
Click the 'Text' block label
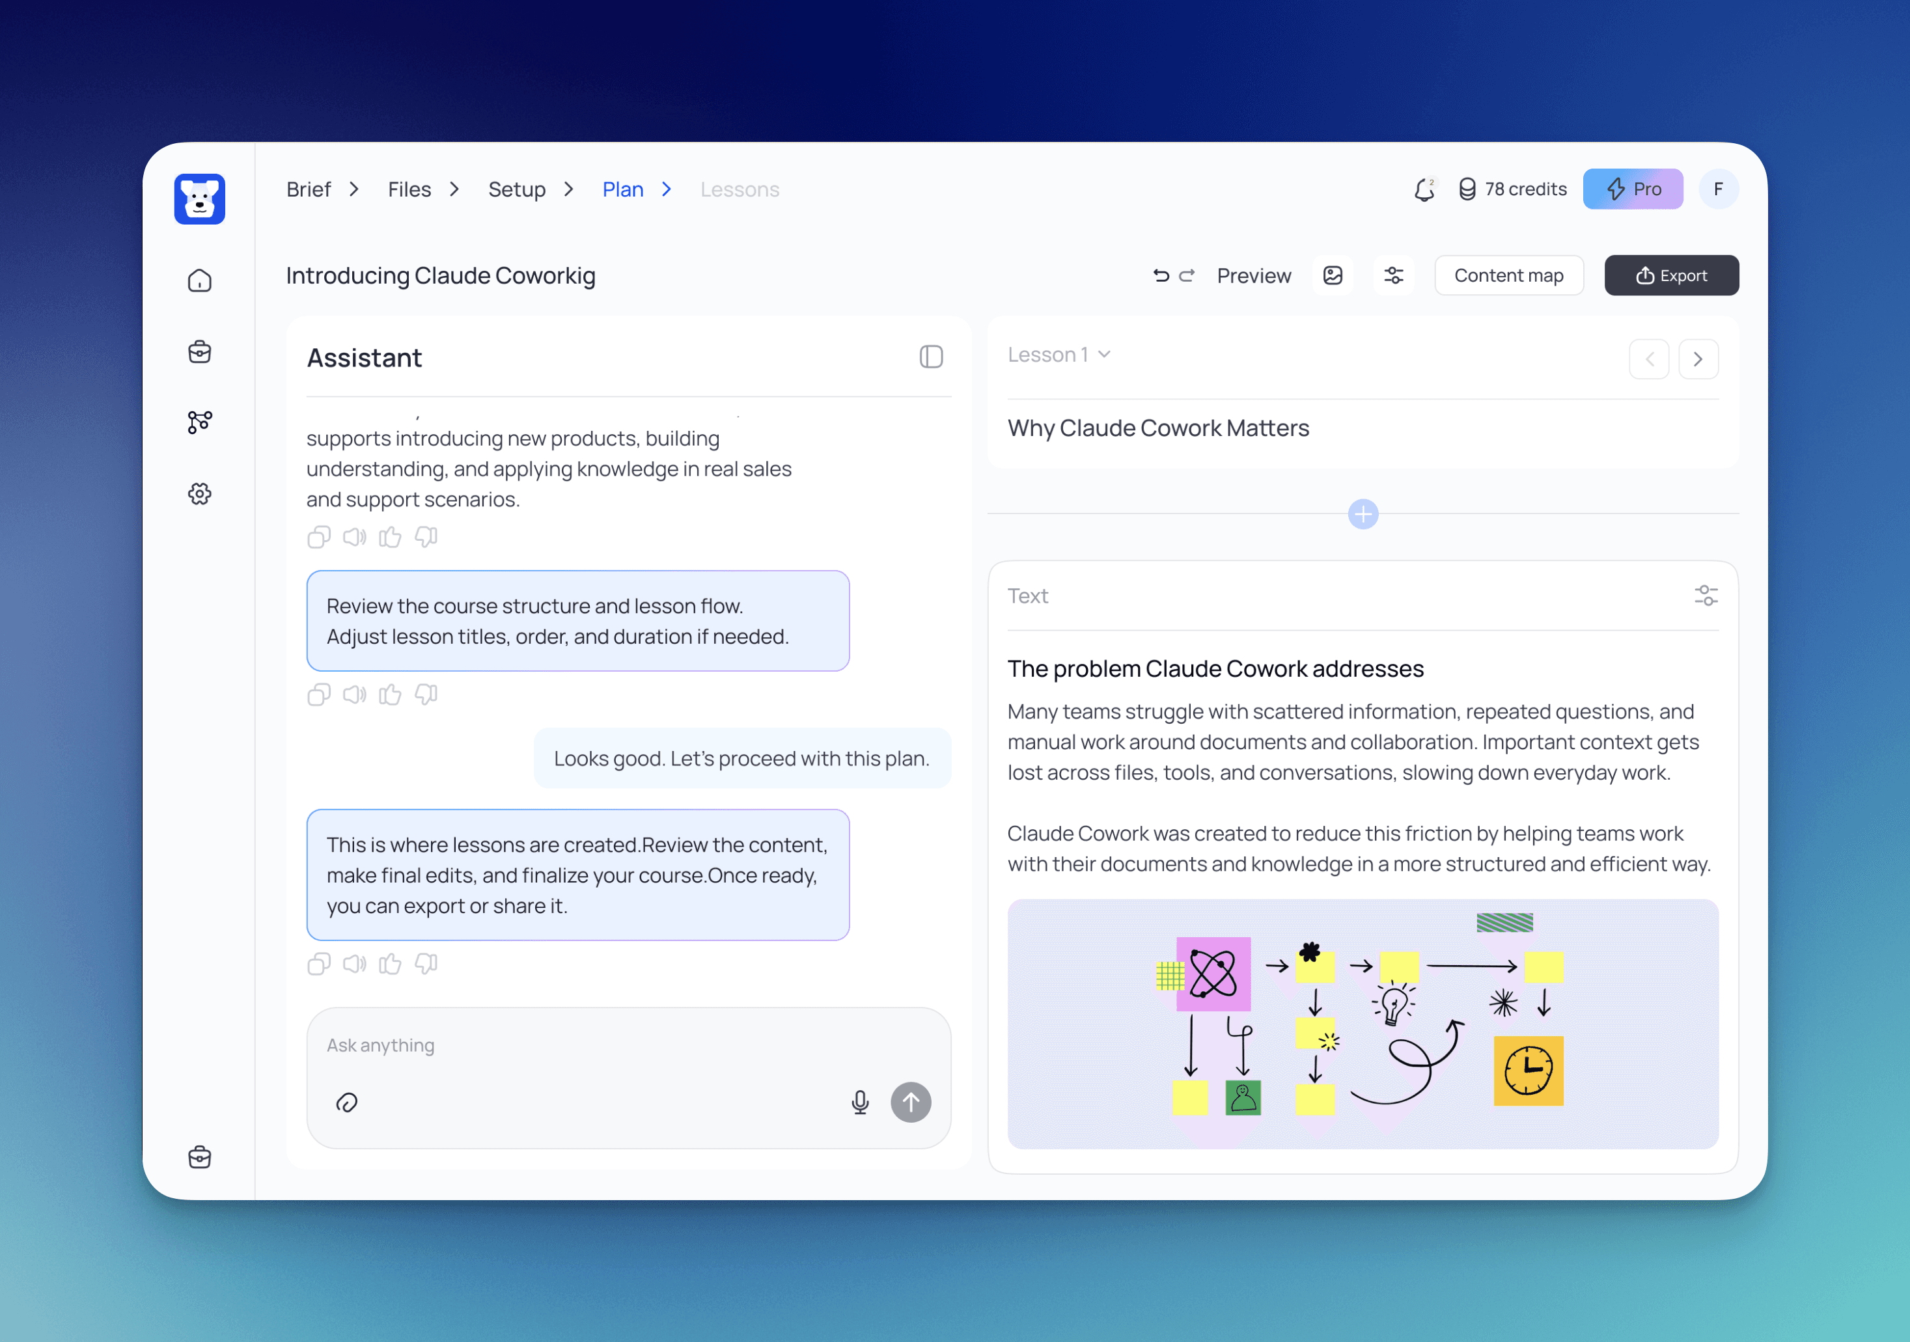(x=1027, y=596)
